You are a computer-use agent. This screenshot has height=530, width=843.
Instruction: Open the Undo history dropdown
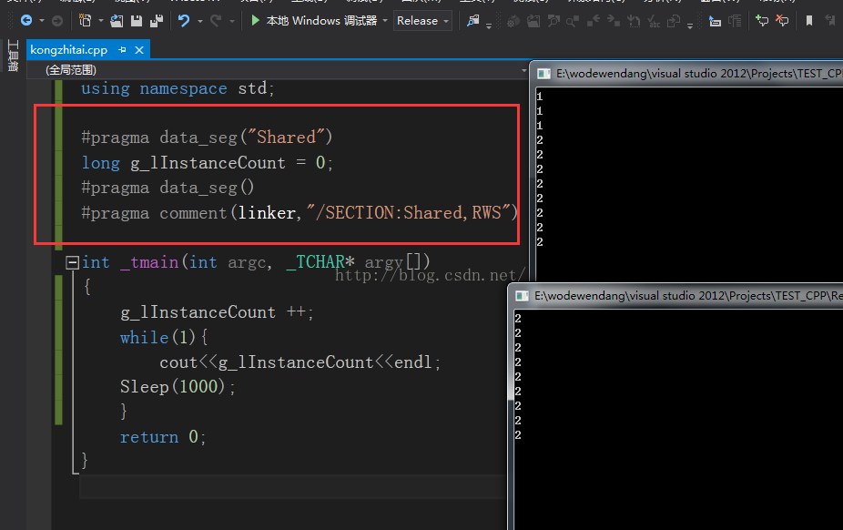pos(200,21)
